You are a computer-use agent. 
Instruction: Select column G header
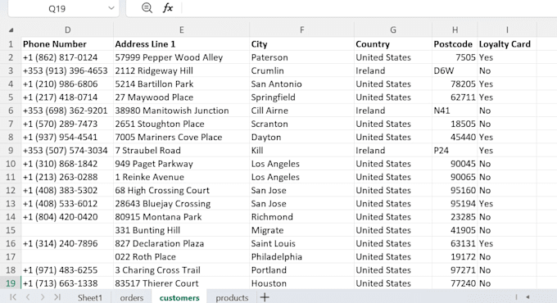393,30
